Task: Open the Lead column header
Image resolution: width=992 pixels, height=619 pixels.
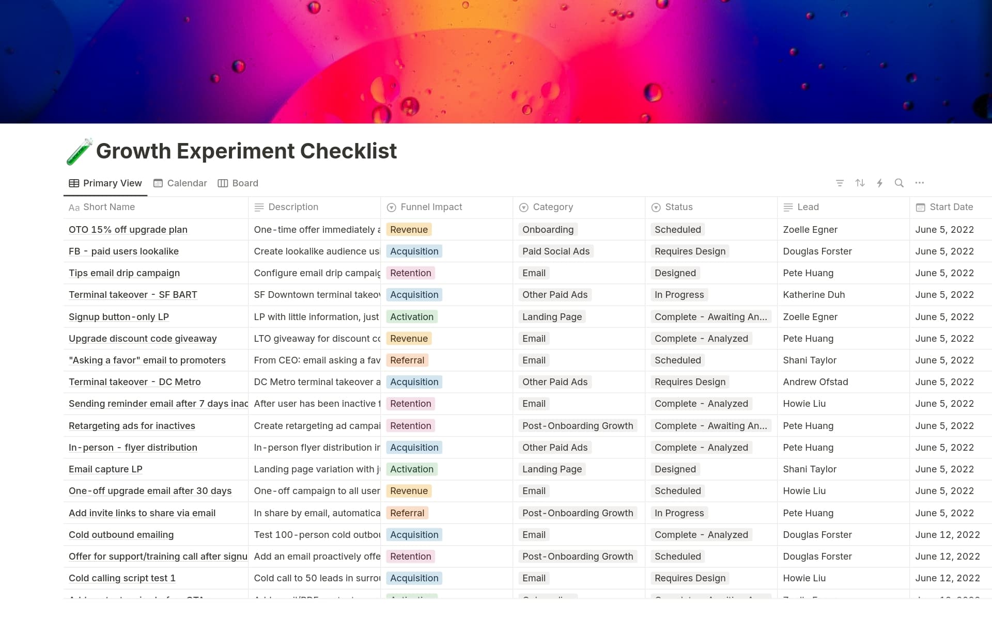Action: tap(808, 207)
